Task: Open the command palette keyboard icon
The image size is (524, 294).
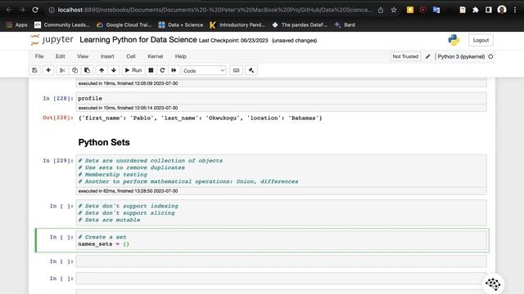Action: (x=236, y=70)
